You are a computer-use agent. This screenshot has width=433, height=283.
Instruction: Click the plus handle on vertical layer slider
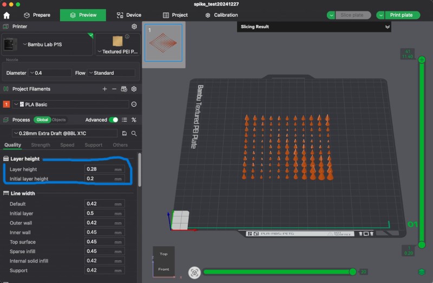(422, 60)
